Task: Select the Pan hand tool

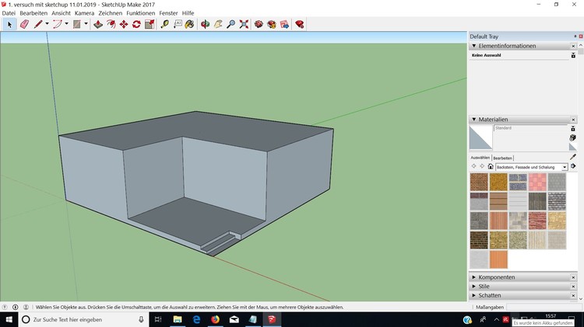Action: click(x=218, y=25)
